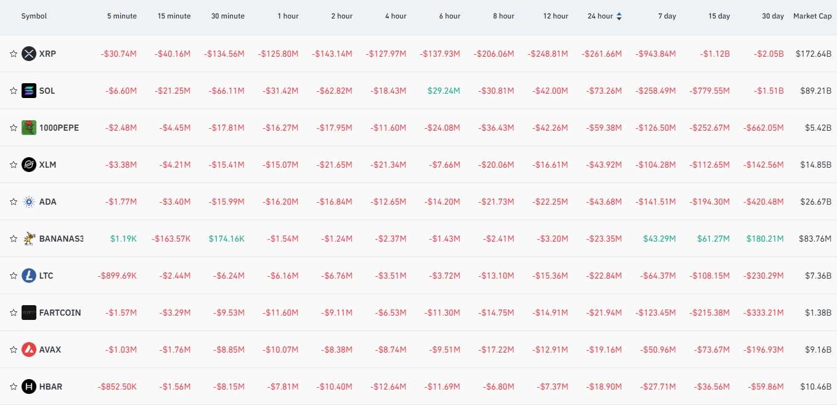Viewport: 837px width, 405px height.
Task: Click the SOL coin logo icon
Action: coord(29,91)
